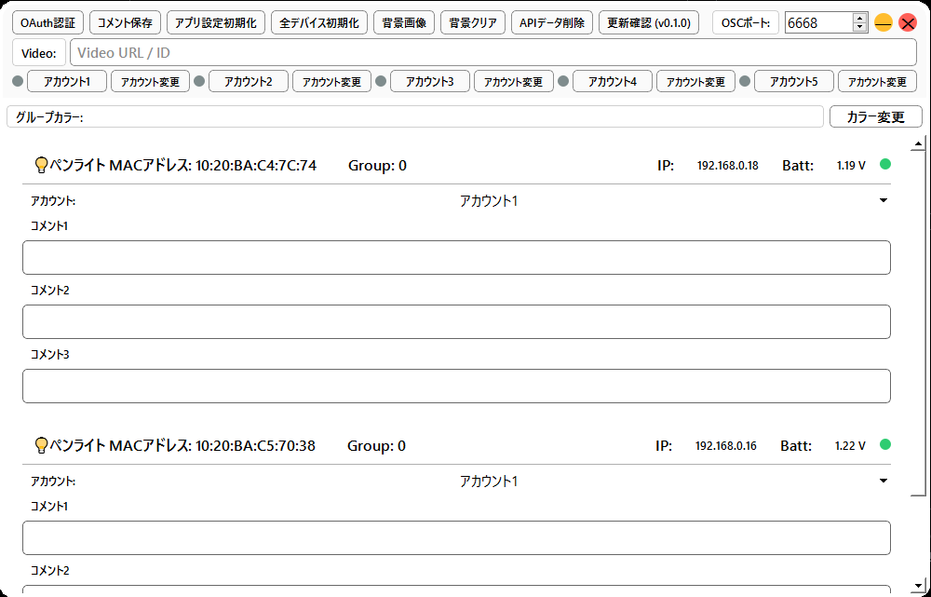The width and height of the screenshot is (931, 597).
Task: Focus the Video URL / ID field
Action: 493,52
